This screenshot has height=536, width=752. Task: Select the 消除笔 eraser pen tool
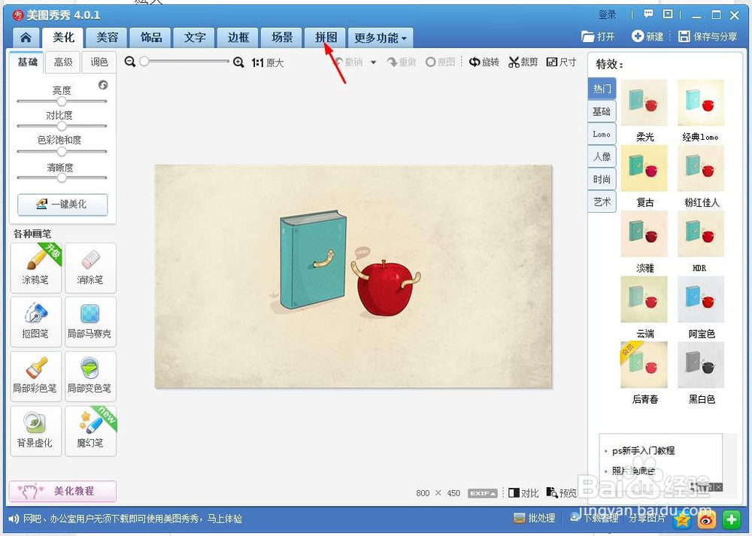91,268
